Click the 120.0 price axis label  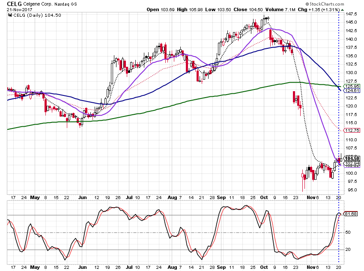tap(351, 106)
